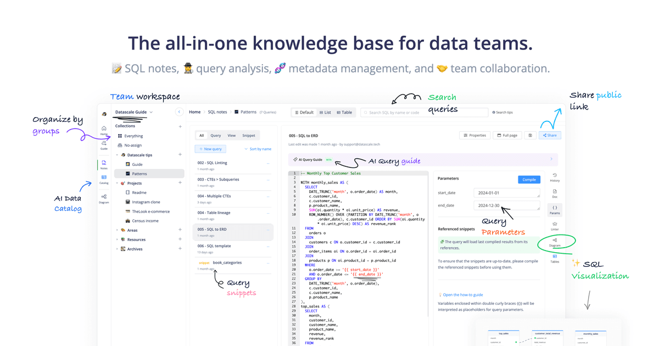This screenshot has height=346, width=659.
Task: Toggle the Default view option
Action: point(304,112)
